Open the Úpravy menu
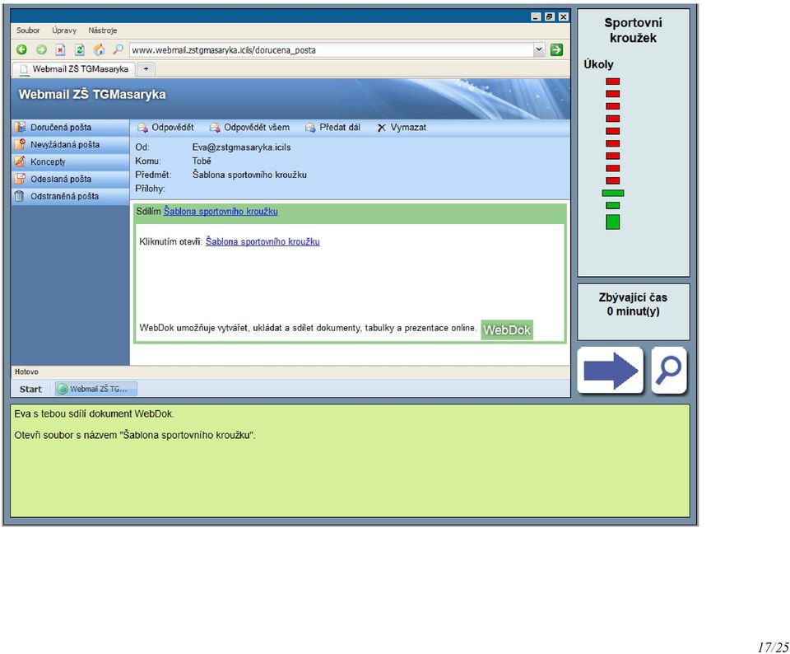The height and width of the screenshot is (654, 790). [64, 30]
